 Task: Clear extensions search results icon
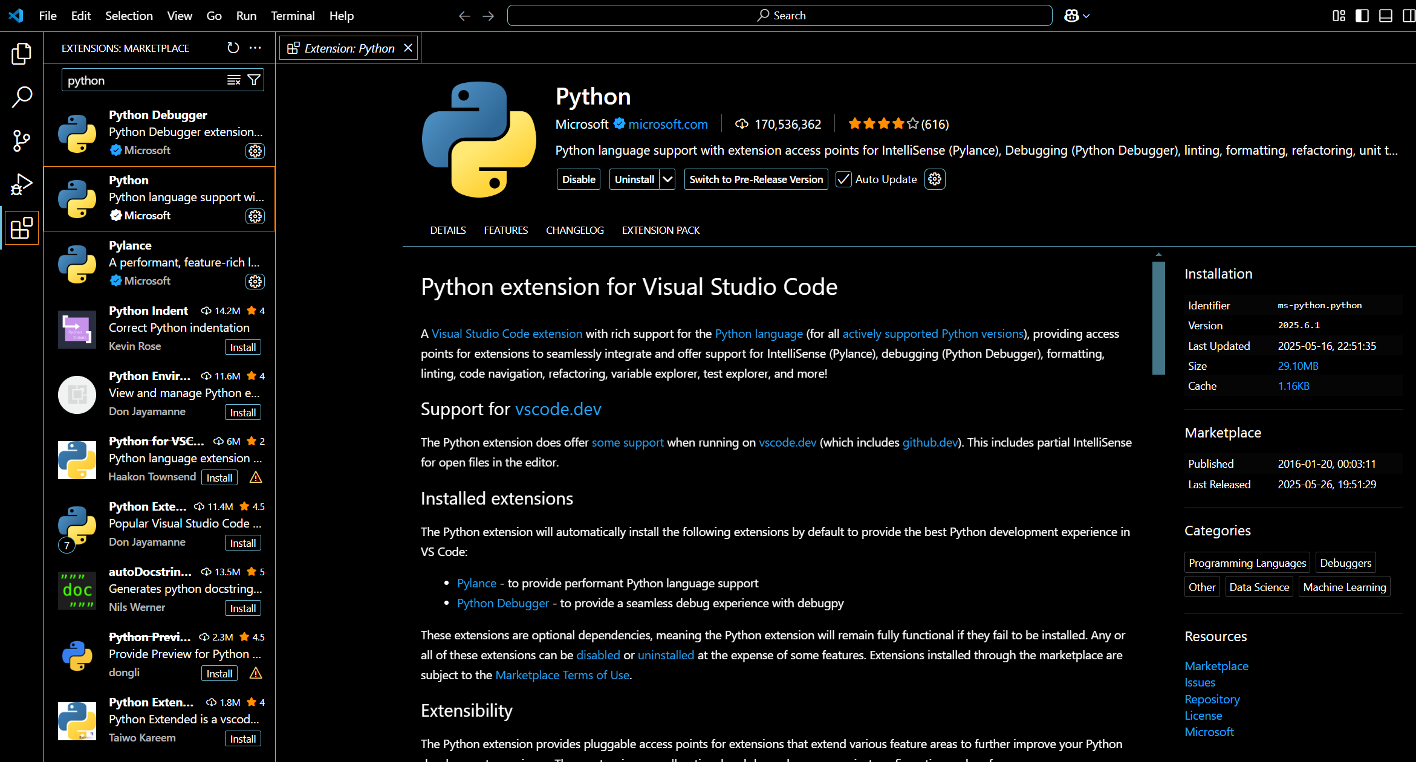[x=233, y=80]
